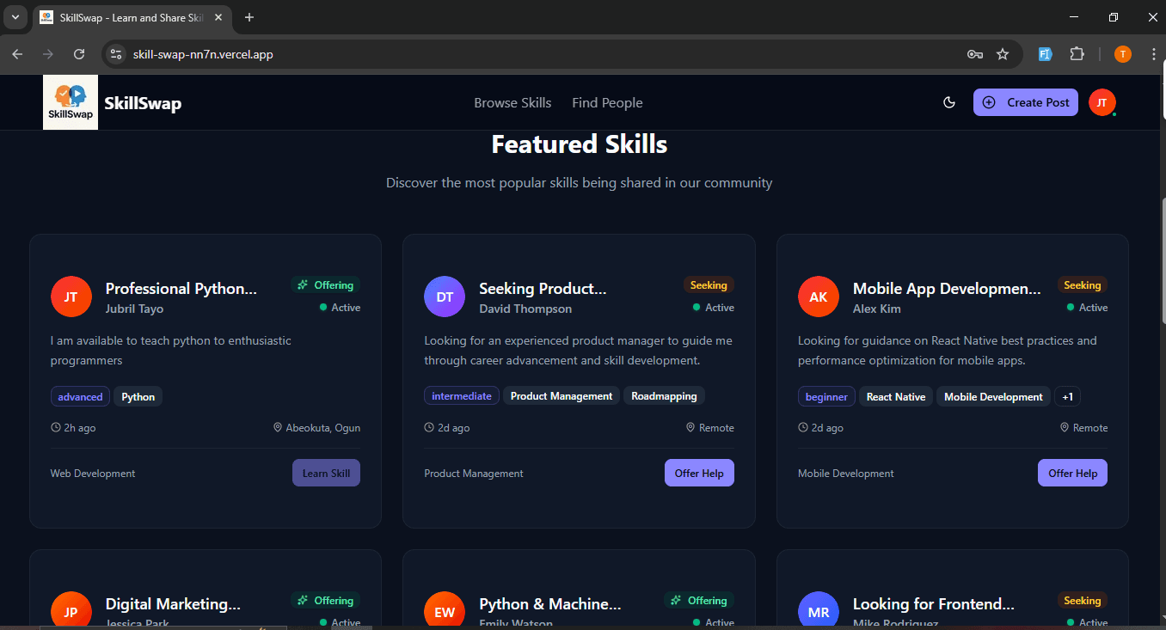Click Offering badge on Python card
This screenshot has height=630, width=1166.
click(x=326, y=285)
